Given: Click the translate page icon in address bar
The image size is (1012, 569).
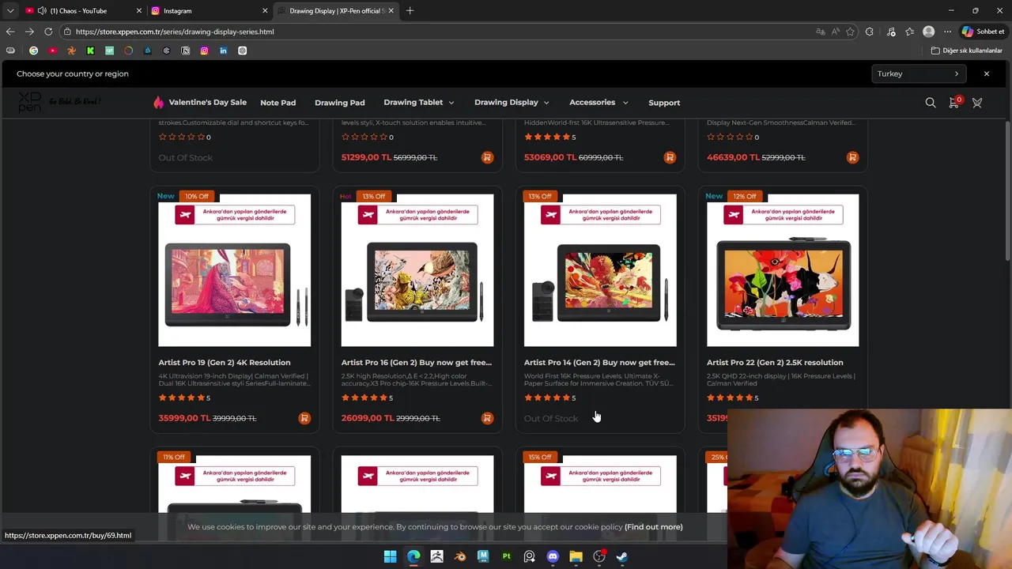Looking at the screenshot, I should 821,32.
